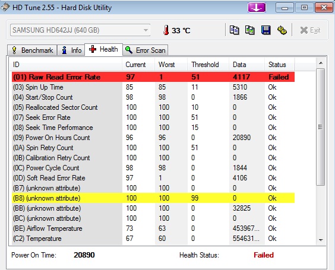This screenshot has width=335, height=270.
Task: Save results with the floppy disk icon
Action: [x=266, y=30]
